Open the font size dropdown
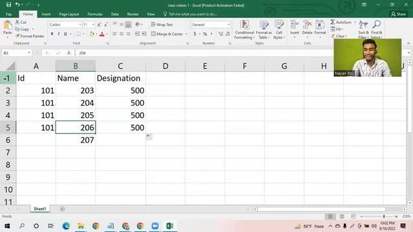This screenshot has height=232, width=413. (x=93, y=24)
